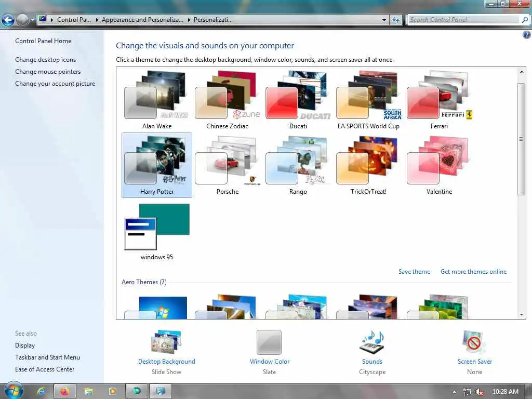Click the muted volume tray icon
Image resolution: width=532 pixels, height=399 pixels.
coord(479,392)
